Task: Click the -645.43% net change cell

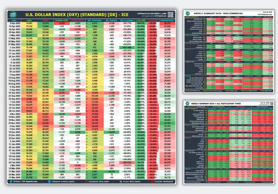Action: click(x=127, y=162)
